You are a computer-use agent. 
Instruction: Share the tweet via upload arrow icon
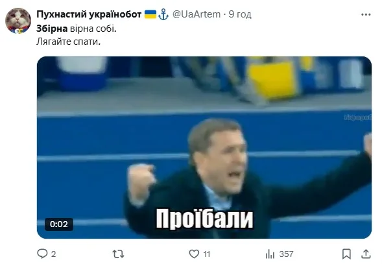[x=366, y=254]
